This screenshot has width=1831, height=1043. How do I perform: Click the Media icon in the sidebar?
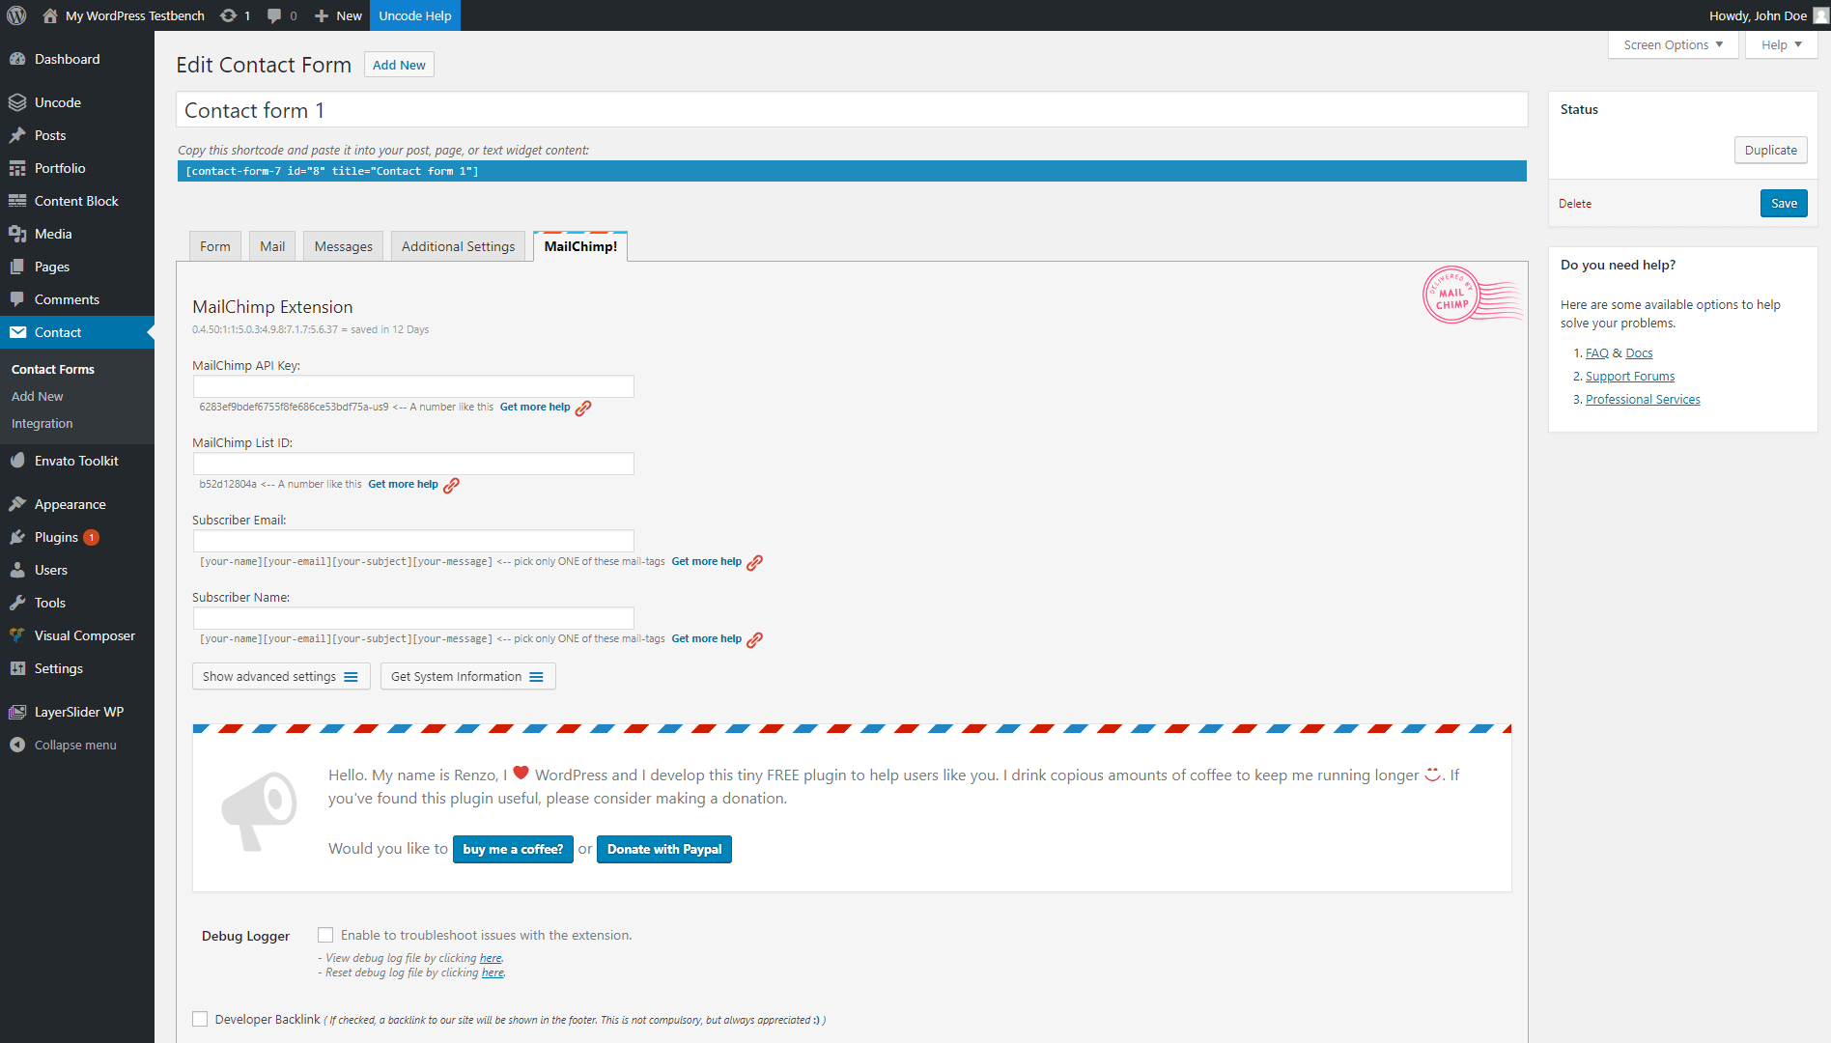pyautogui.click(x=17, y=234)
